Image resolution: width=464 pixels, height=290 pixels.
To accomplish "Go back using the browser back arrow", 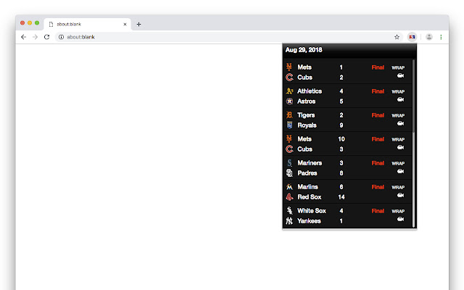I will pyautogui.click(x=23, y=37).
